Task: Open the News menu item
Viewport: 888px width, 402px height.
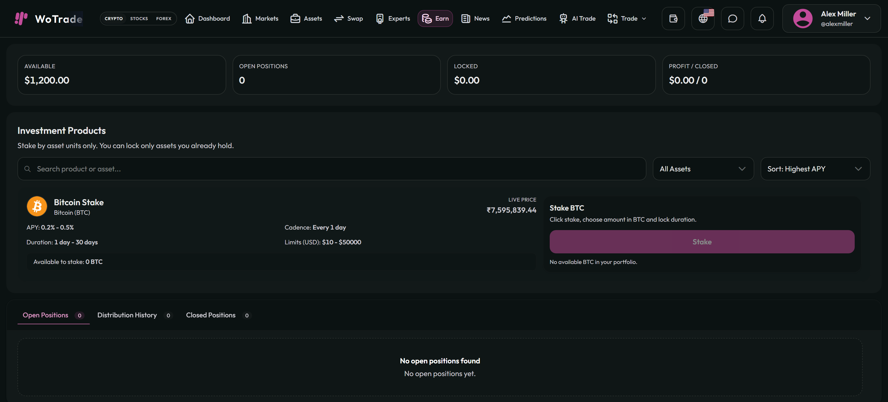Action: click(x=475, y=19)
